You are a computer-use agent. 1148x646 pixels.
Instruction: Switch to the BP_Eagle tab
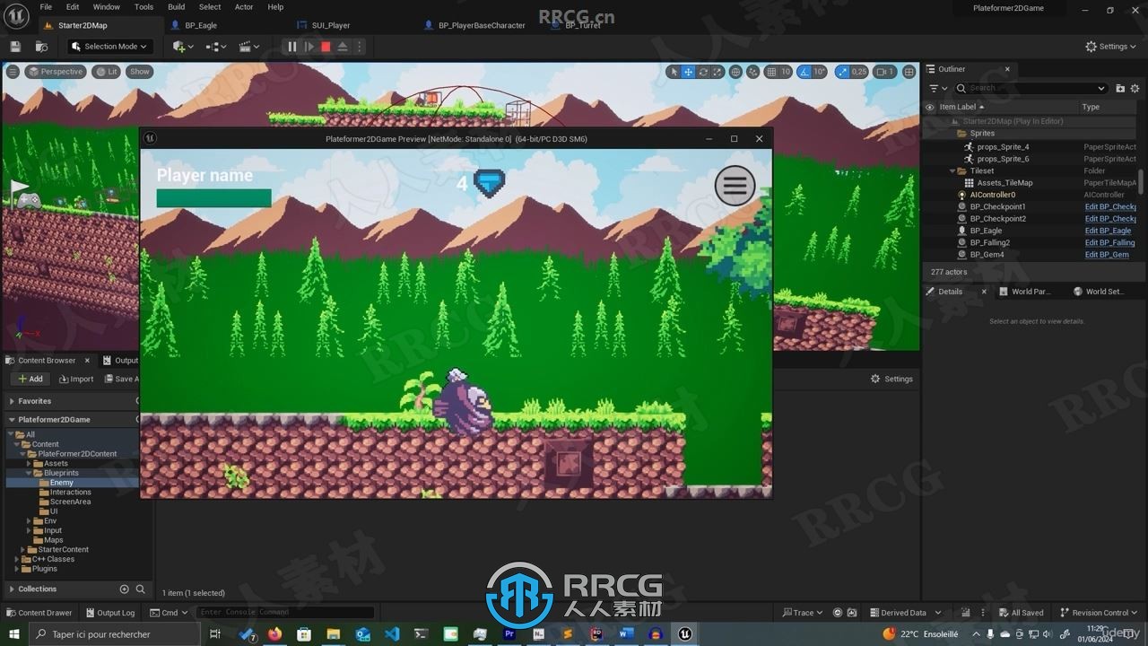click(x=200, y=25)
